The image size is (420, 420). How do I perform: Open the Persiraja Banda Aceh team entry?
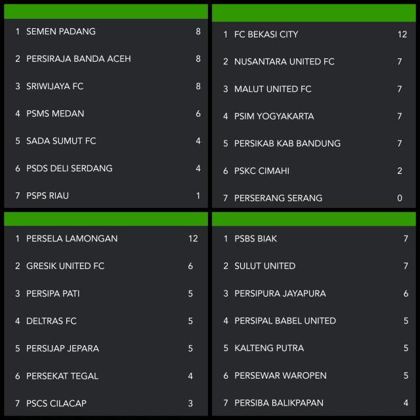(x=106, y=58)
